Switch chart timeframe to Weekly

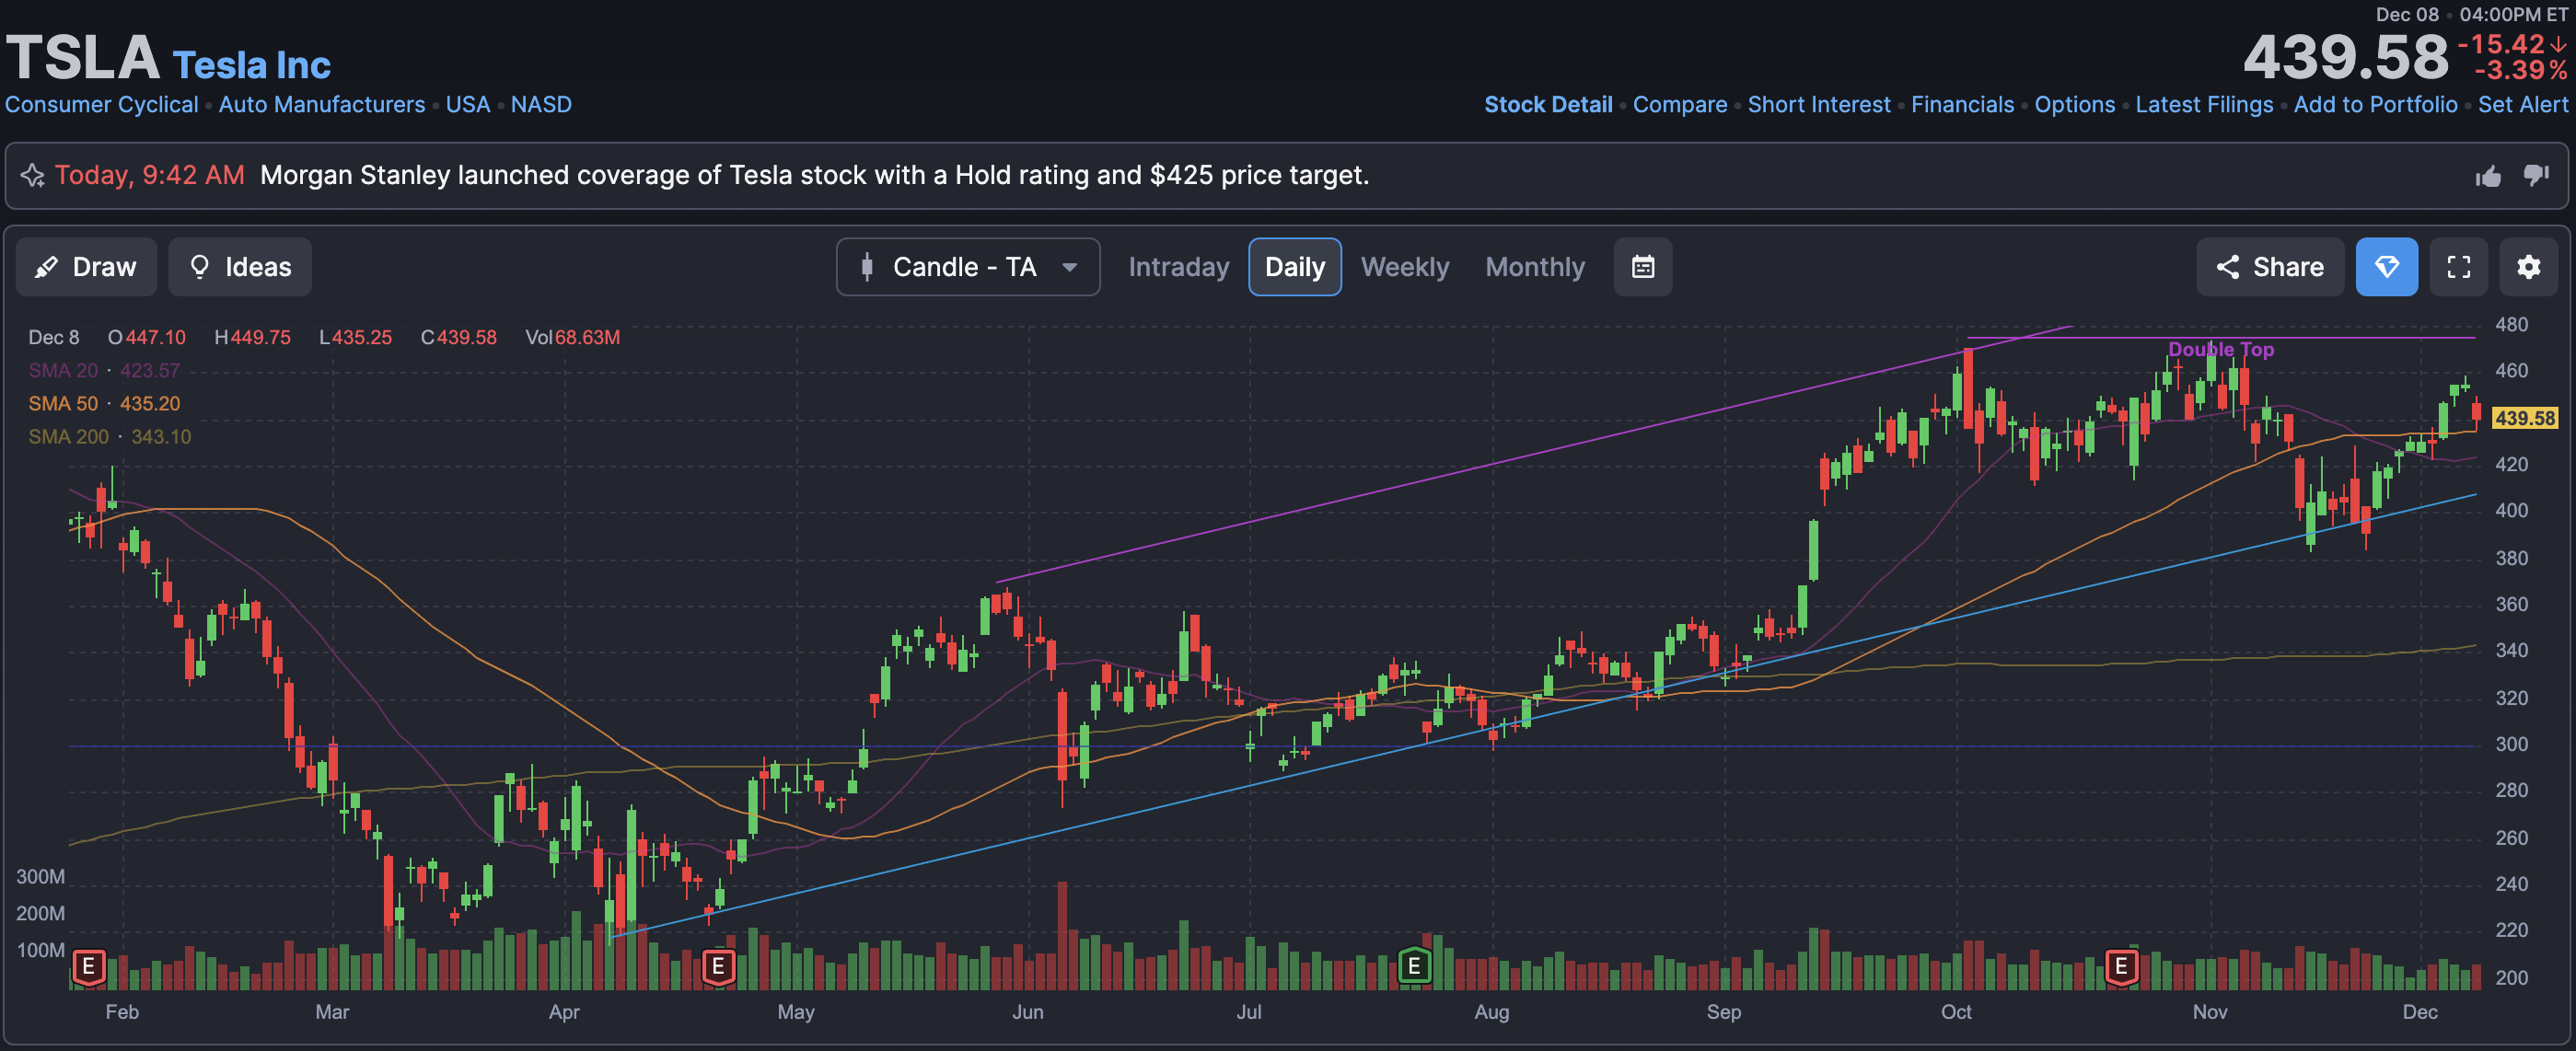tap(1404, 267)
